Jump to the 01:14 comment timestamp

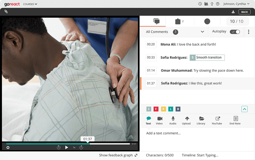click(151, 70)
